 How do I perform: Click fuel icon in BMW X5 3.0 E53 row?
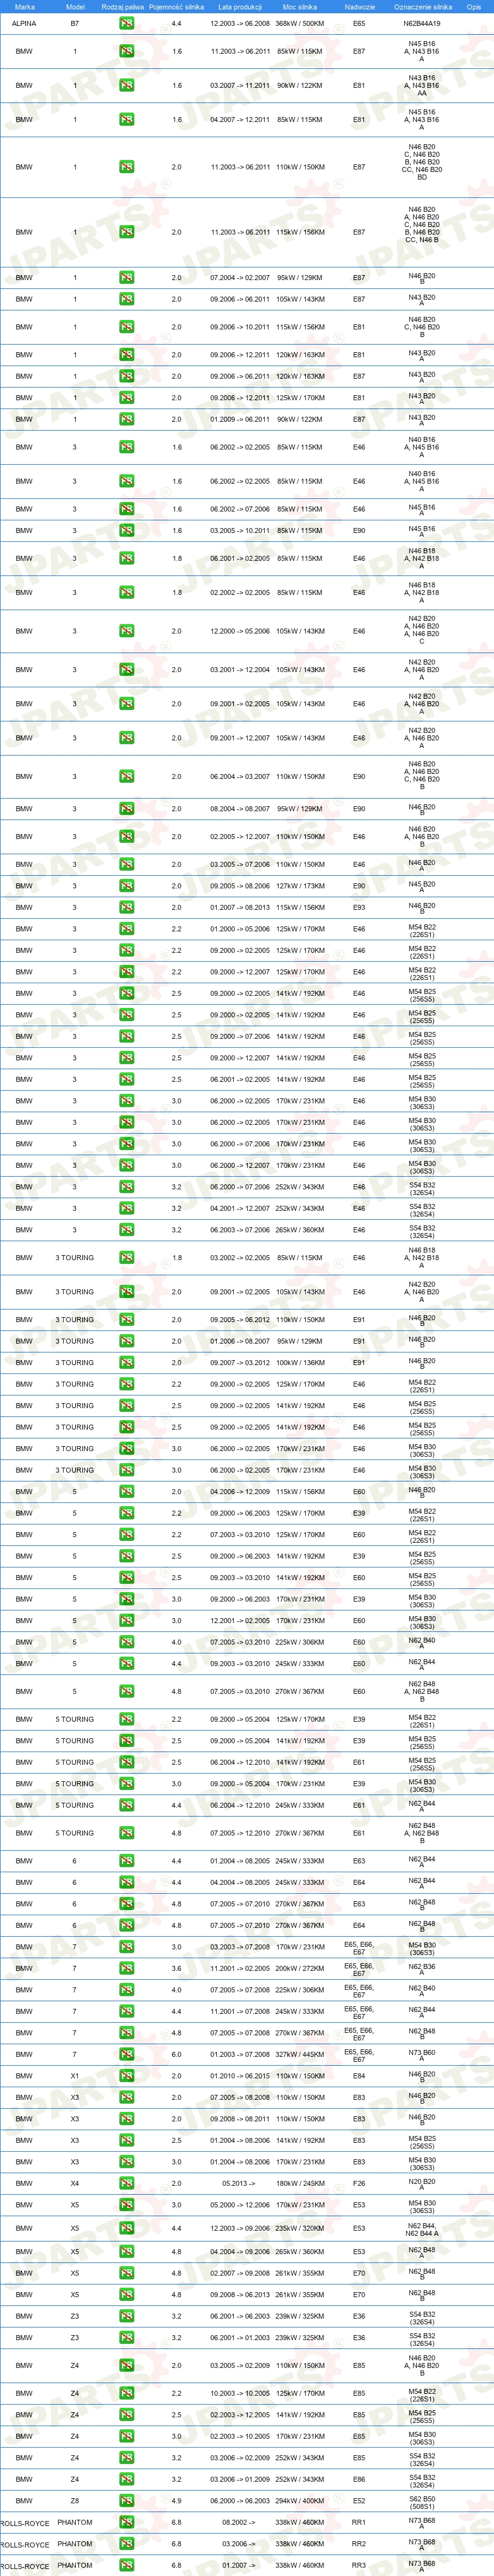[126, 2205]
